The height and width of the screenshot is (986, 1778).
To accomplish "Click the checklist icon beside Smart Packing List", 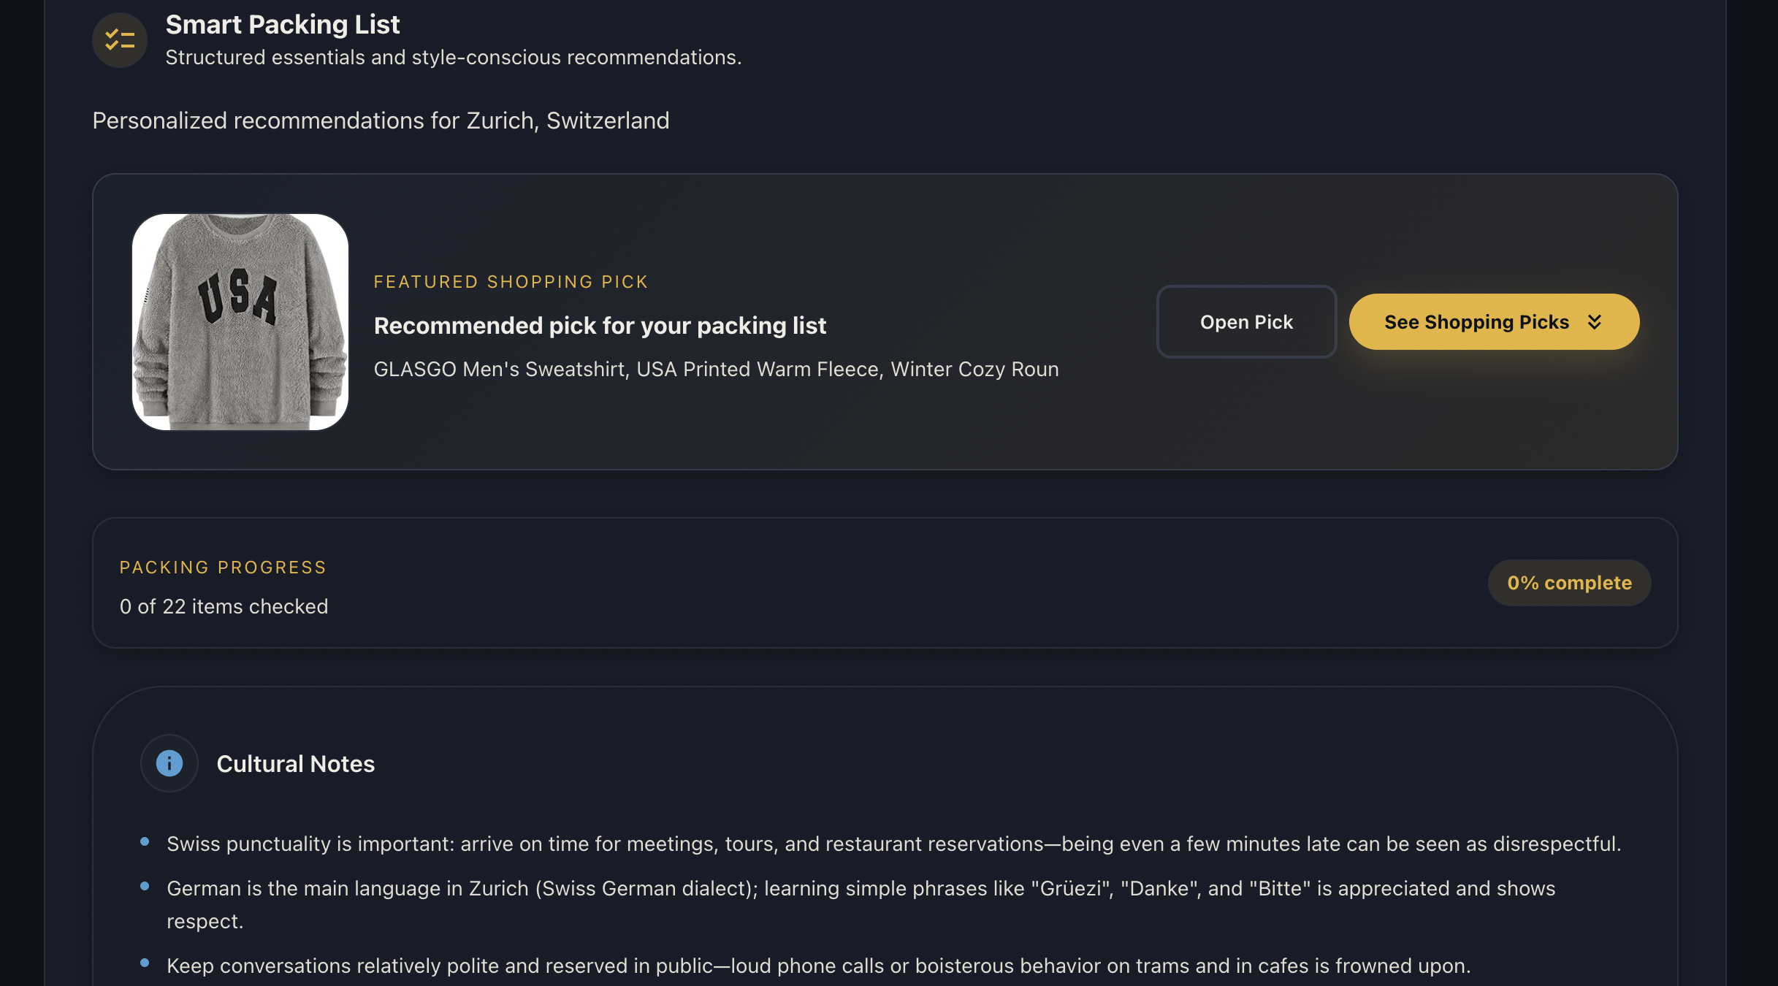I will point(120,40).
